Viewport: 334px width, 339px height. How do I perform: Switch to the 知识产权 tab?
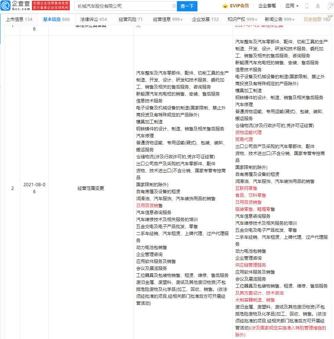(x=242, y=19)
